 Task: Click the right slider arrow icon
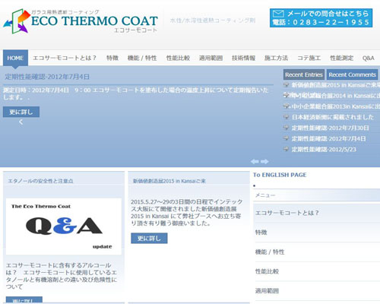coord(264,161)
